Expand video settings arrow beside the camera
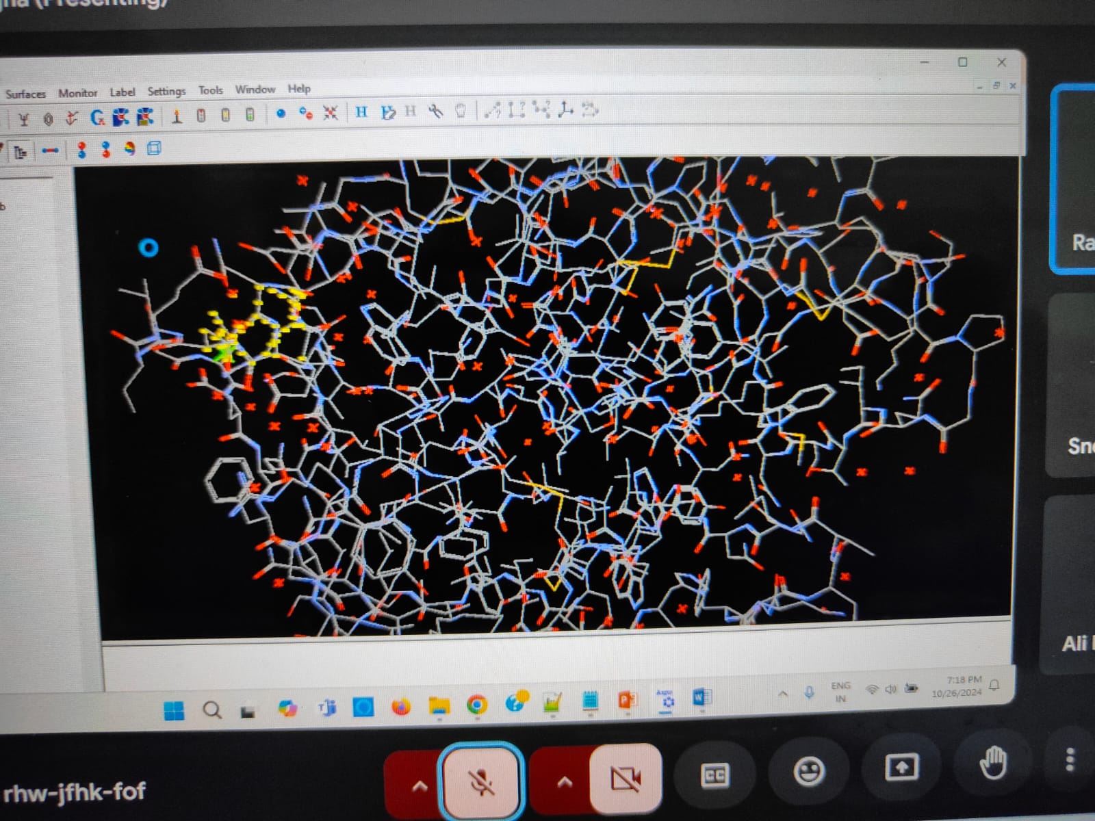Viewport: 1095px width, 821px height. pos(564,782)
